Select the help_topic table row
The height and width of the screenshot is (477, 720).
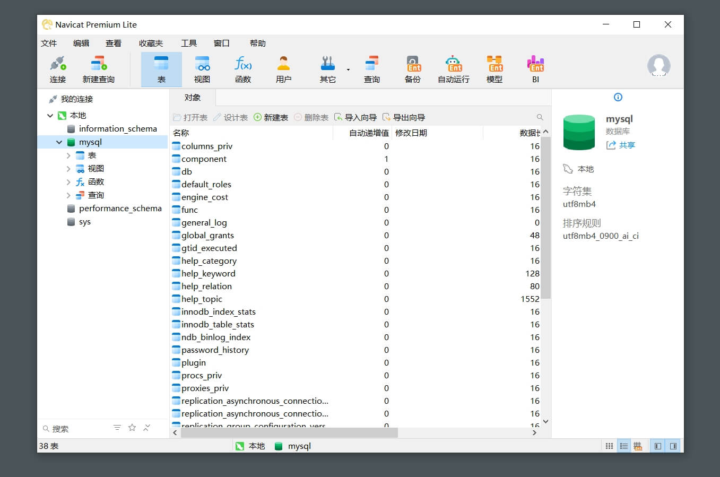(x=355, y=299)
